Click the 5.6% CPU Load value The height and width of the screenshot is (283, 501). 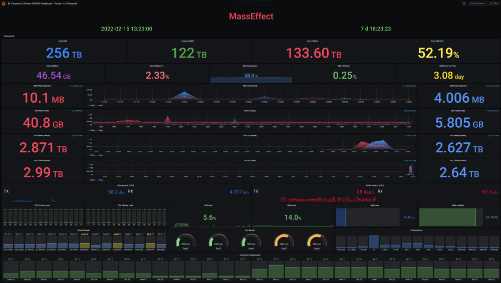tap(209, 217)
